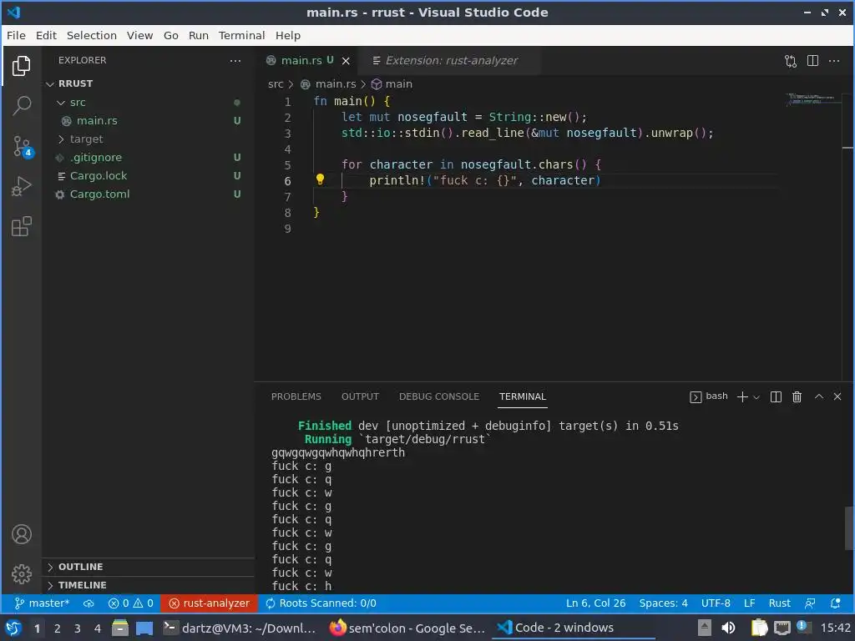Select .gitignore file in explorer
The height and width of the screenshot is (641, 855).
[x=149, y=158]
